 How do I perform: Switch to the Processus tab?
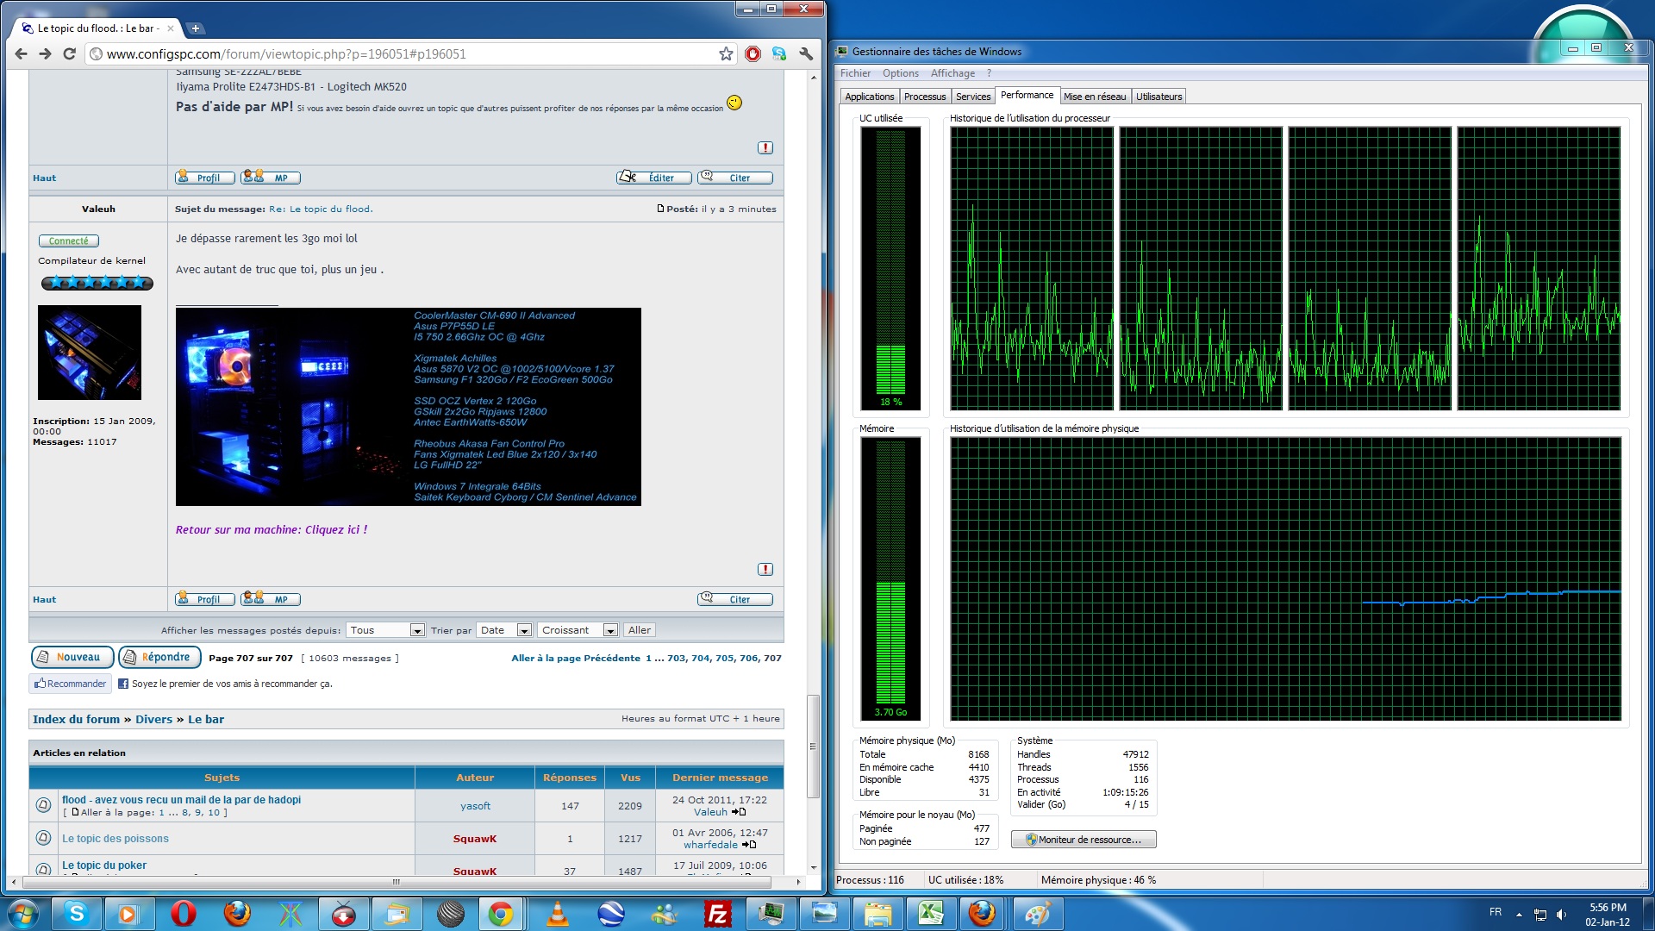coord(924,97)
